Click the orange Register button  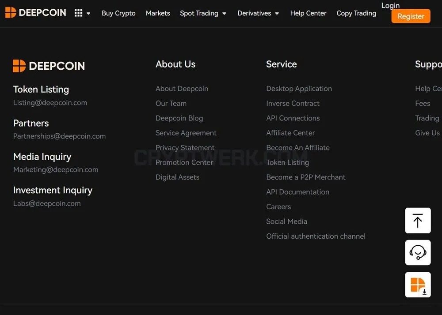[411, 16]
